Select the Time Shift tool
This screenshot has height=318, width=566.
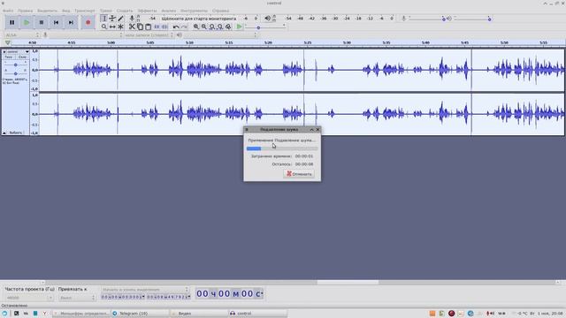pos(112,26)
